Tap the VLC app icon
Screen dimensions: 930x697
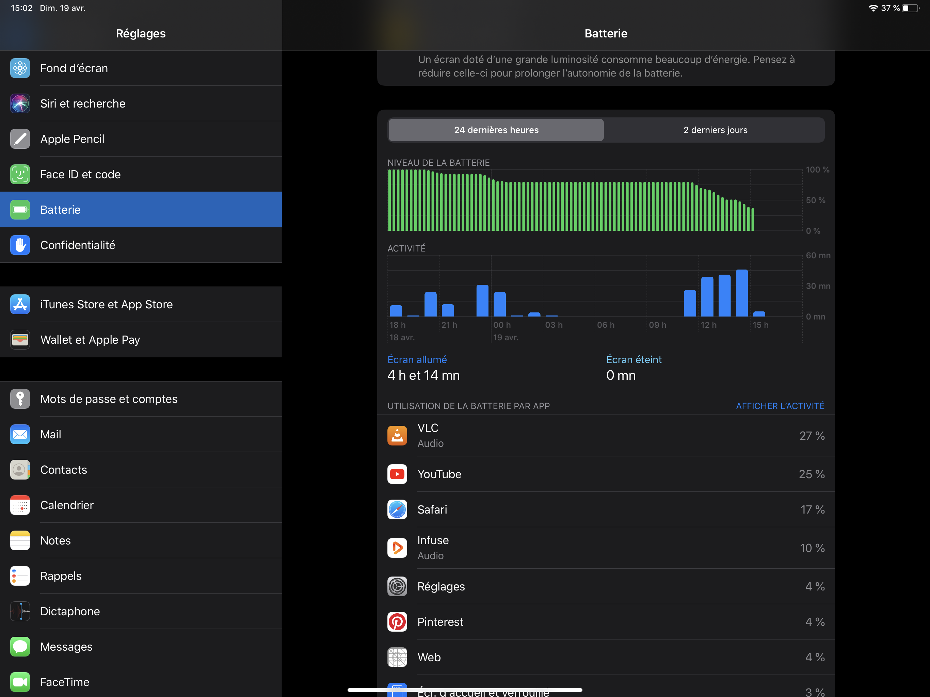tap(397, 436)
